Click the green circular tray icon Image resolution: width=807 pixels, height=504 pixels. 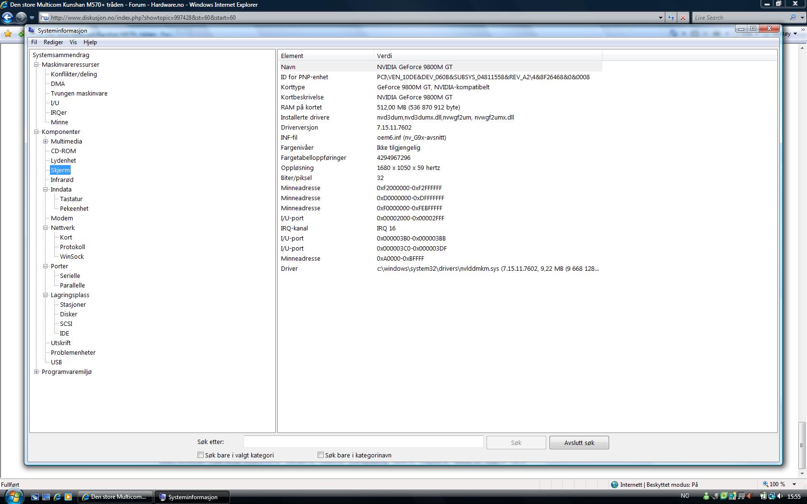click(x=723, y=496)
